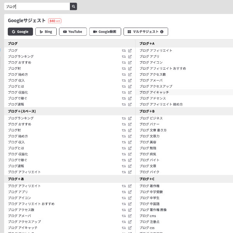Click the ブログ バイト keyword
The image size is (233, 233).
[150, 160]
